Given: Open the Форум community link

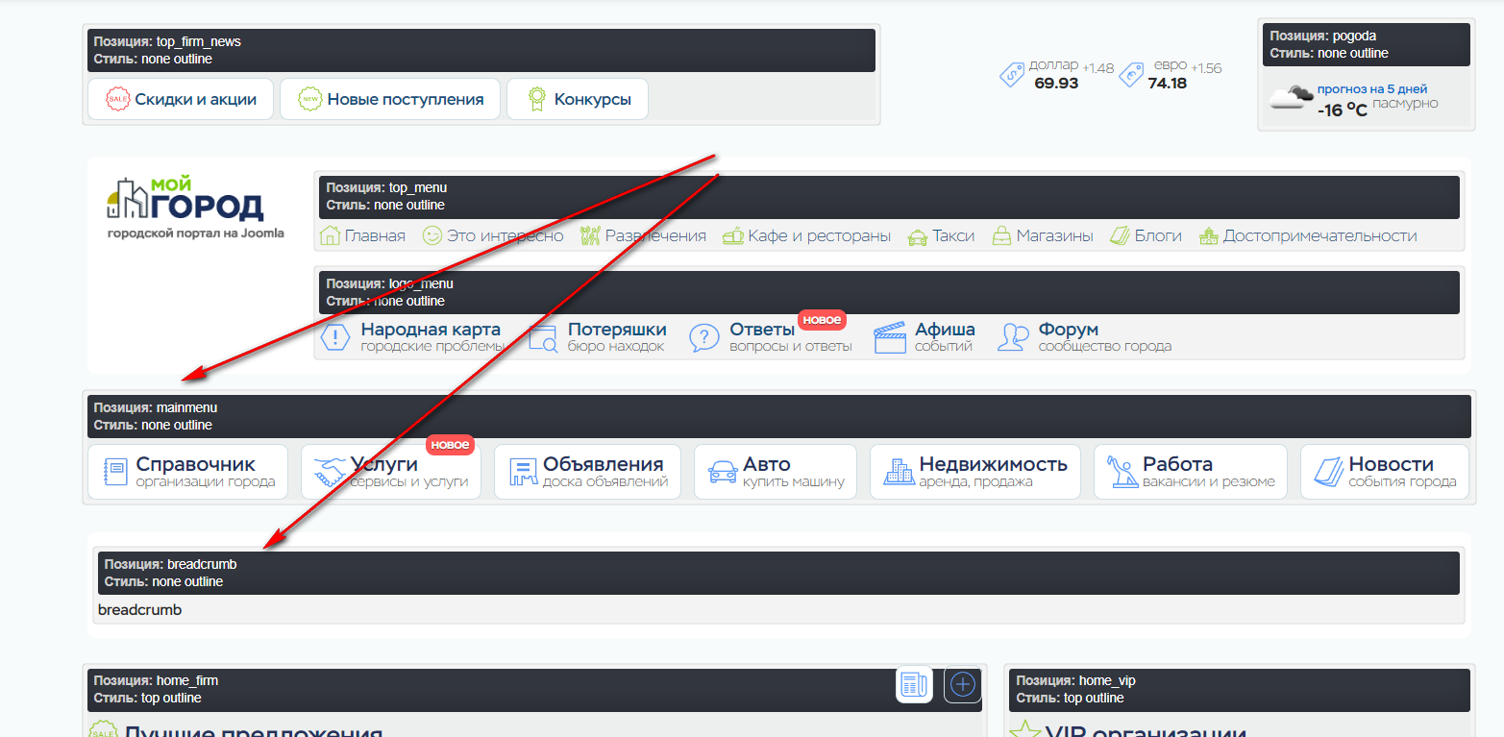Looking at the screenshot, I should [x=1085, y=337].
